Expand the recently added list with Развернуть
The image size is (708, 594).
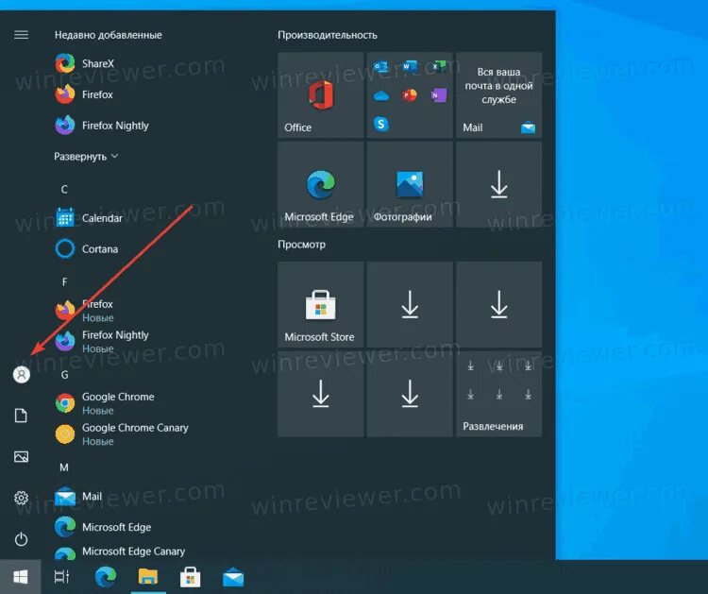point(86,157)
